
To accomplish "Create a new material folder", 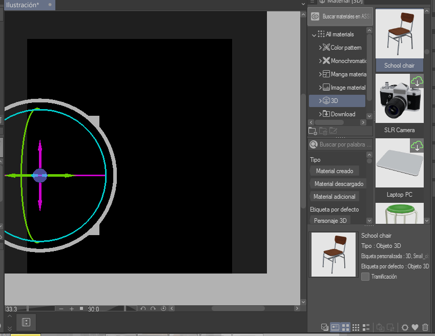I will [x=313, y=131].
